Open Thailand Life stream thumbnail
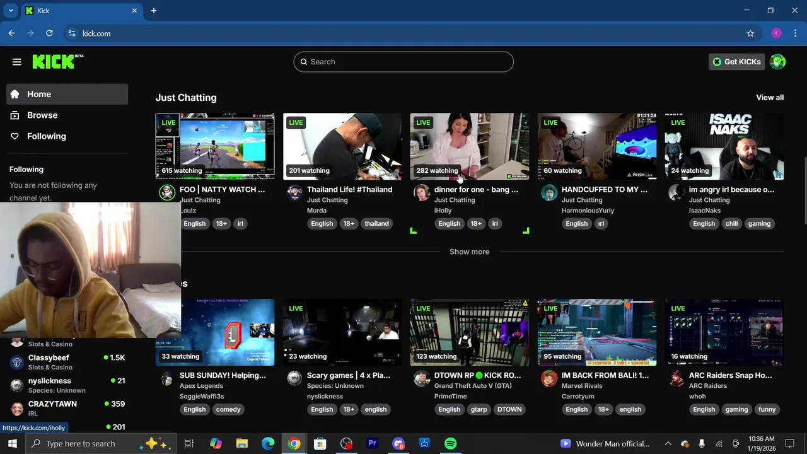807x454 pixels. 342,146
